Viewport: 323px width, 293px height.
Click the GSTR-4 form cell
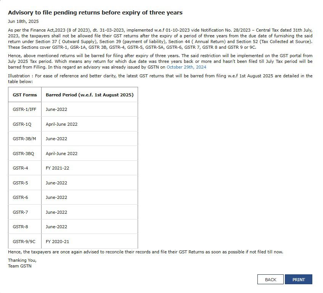tap(20, 168)
